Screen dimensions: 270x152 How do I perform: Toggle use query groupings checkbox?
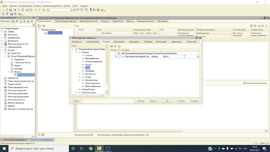point(147,135)
